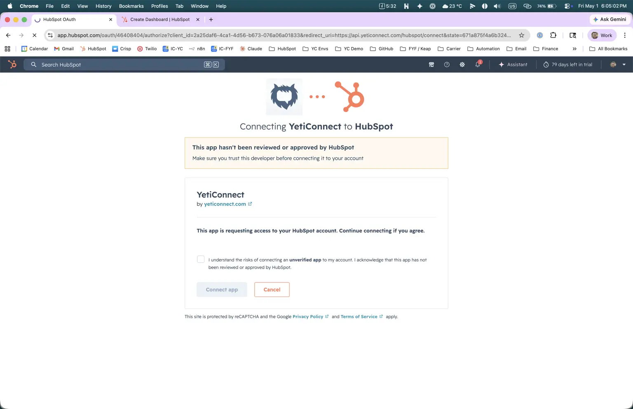Open the HubSpot Assistant
This screenshot has width=633, height=409.
point(513,65)
